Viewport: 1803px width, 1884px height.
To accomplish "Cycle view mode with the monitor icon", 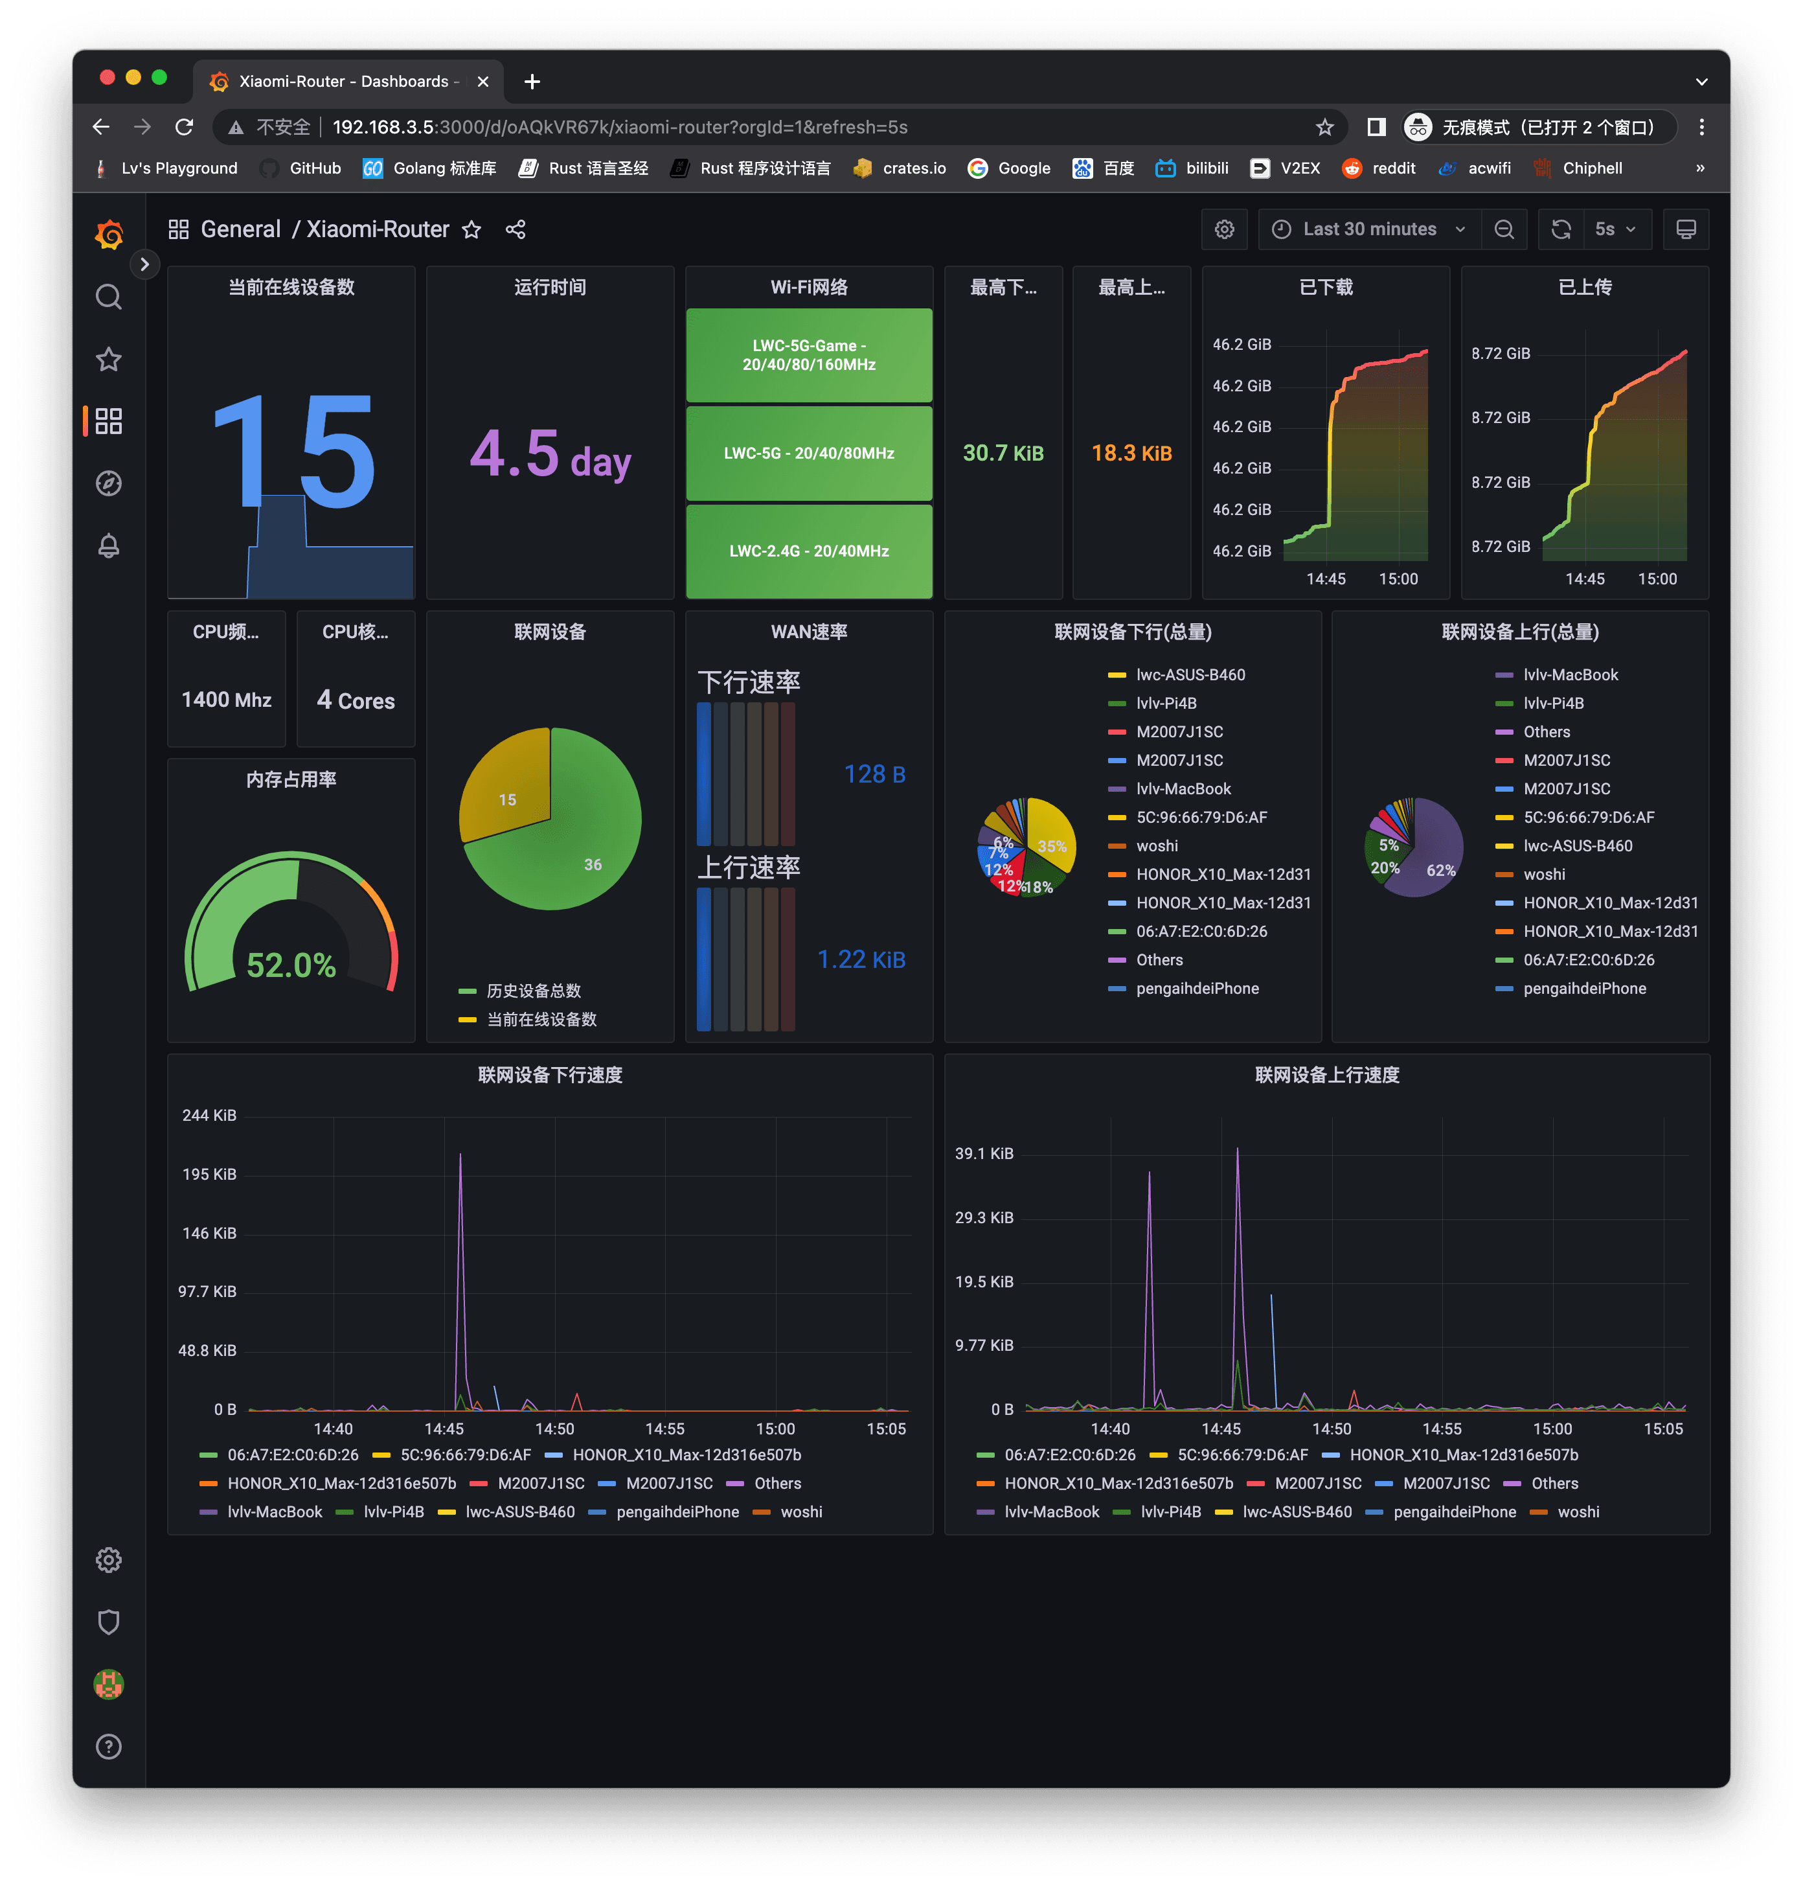I will 1686,230.
